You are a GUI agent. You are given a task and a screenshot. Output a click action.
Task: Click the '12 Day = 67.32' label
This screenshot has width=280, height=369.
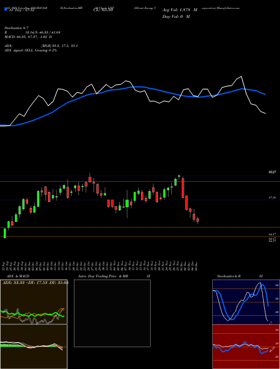point(21,10)
